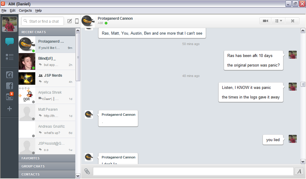Viewport: 306px width, 179px height.
Task: Click the 'Listen, I KNOW it was panic' message
Action: [x=246, y=88]
